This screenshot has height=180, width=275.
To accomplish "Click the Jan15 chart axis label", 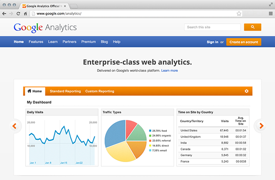I will coord(64,163).
